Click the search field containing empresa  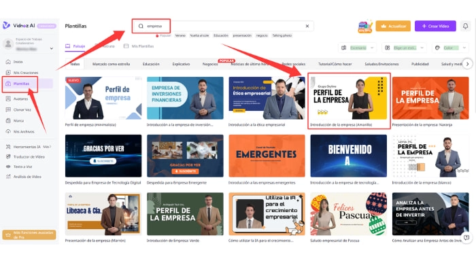223,26
